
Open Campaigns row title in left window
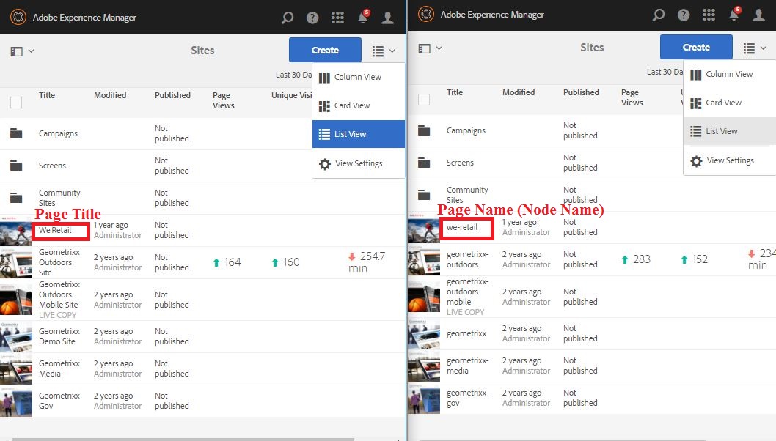58,133
